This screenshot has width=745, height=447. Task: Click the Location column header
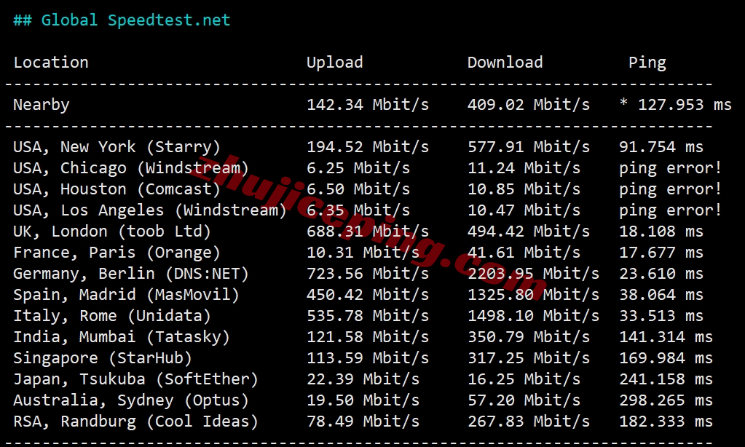pos(51,63)
